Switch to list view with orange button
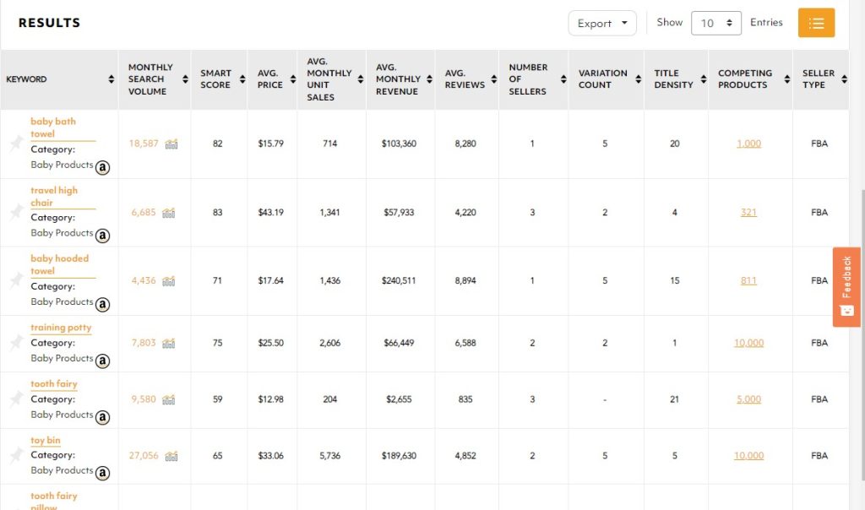 [x=816, y=23]
